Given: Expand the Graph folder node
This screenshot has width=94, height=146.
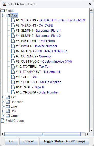Looking at the screenshot, I should (3, 116).
